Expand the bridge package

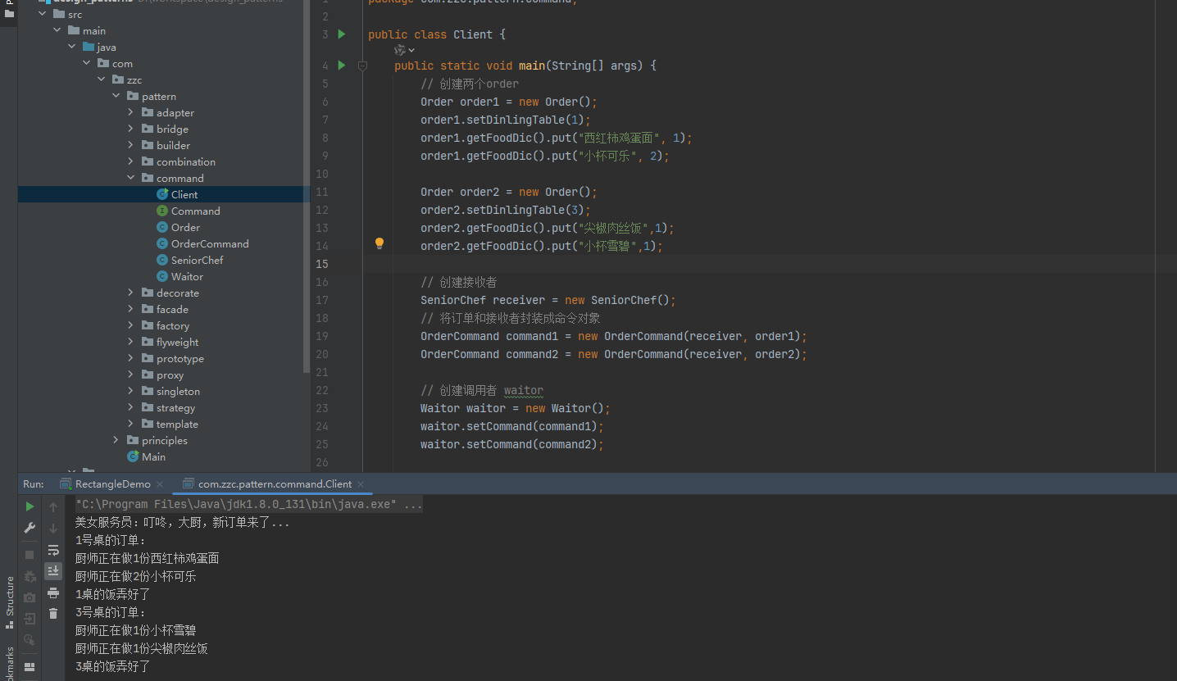[x=130, y=129]
